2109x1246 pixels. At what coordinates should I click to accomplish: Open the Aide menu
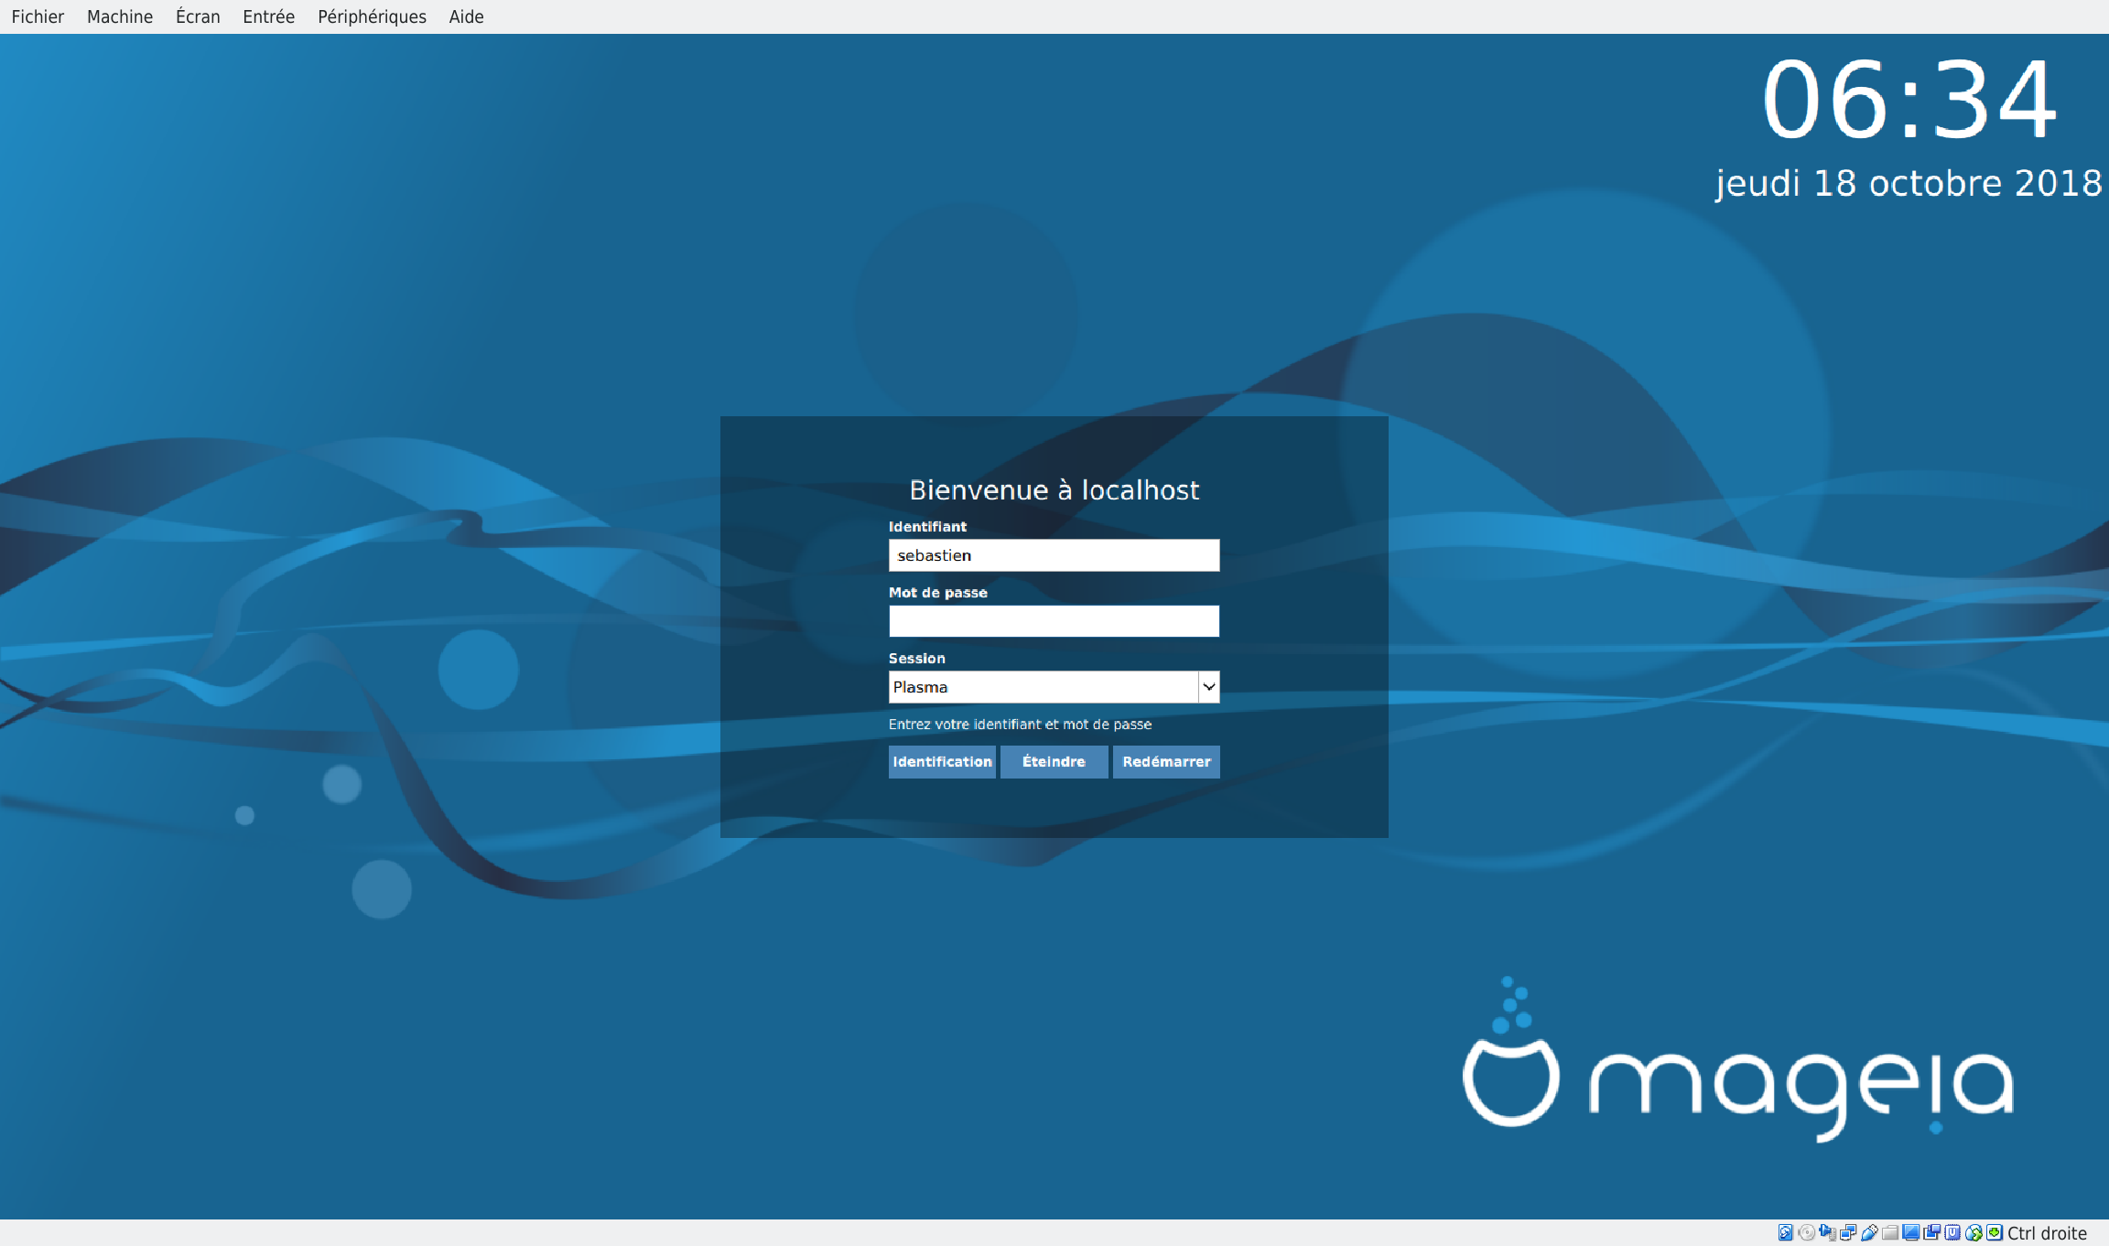[466, 16]
